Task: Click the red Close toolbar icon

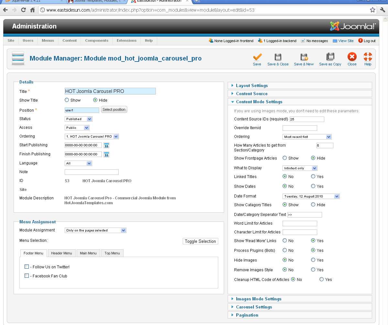Action: pos(352,57)
